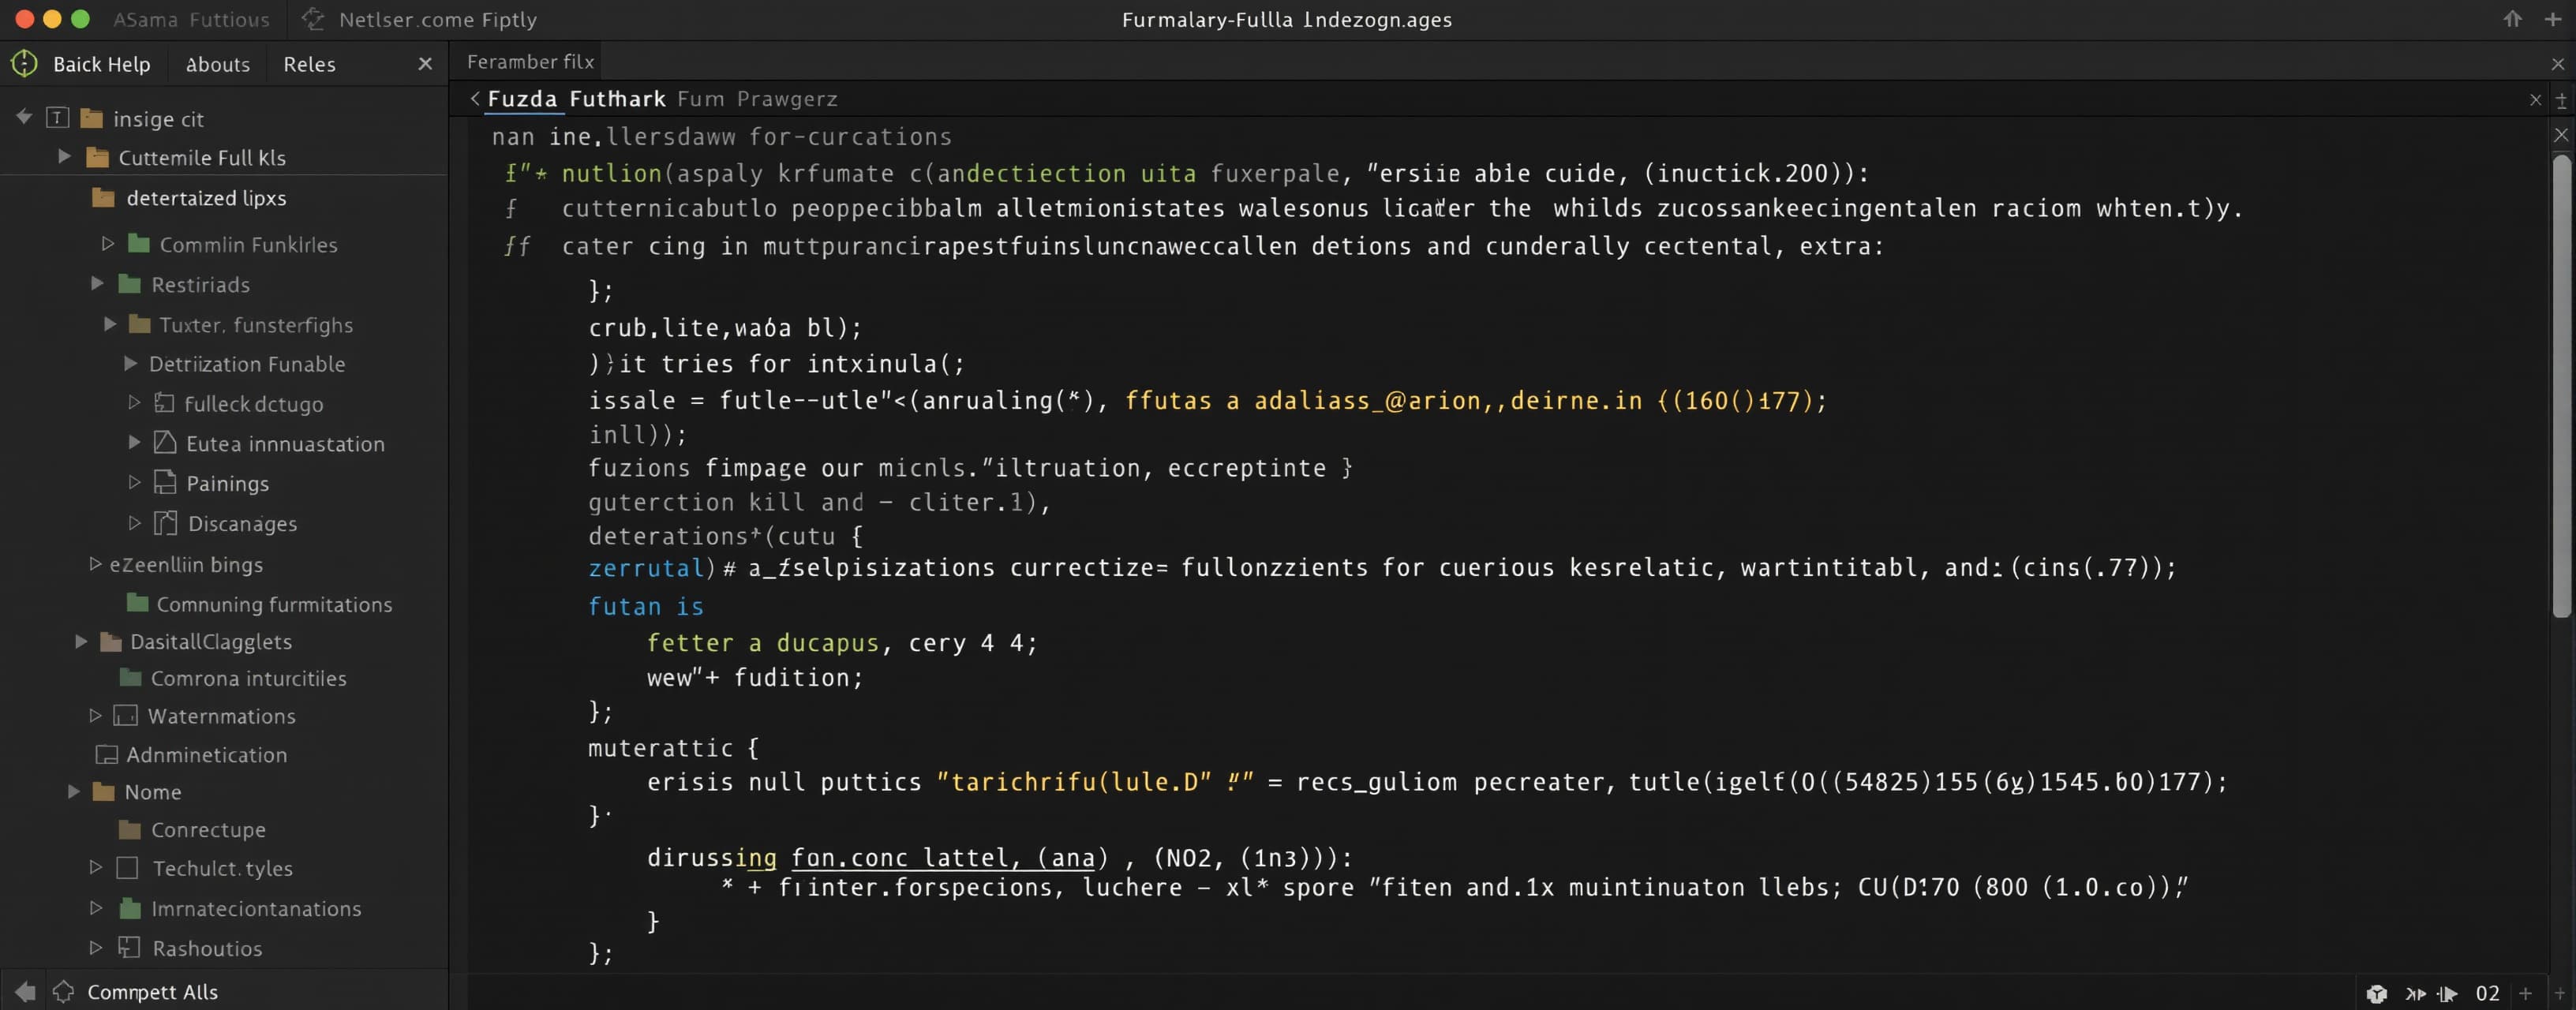Open the Feramber filx editor tab
The width and height of the screenshot is (2576, 1010).
pos(530,62)
